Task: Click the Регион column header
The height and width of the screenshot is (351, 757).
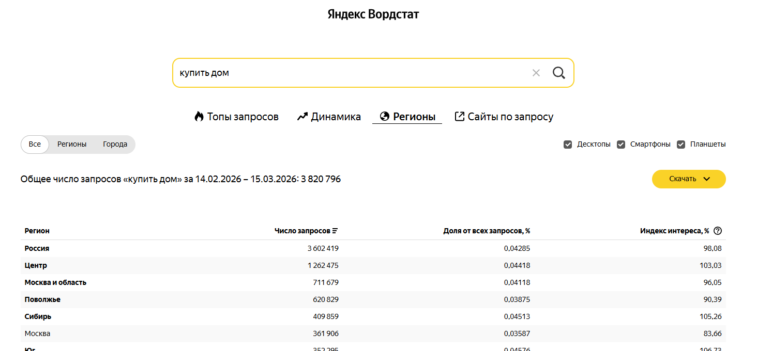Action: coord(37,231)
